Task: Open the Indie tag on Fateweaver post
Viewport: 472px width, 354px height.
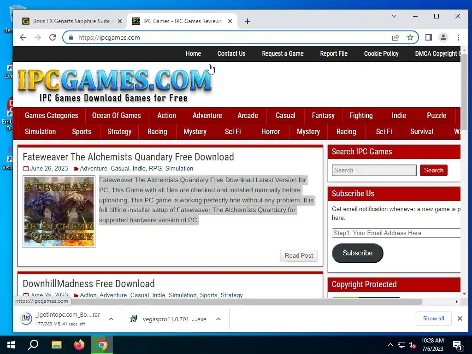Action: 139,169
